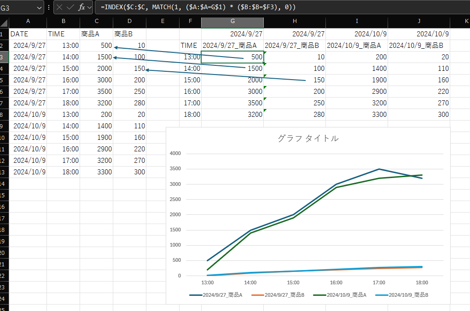Open the formula bar options three-dot handle
The image size is (470, 311).
coord(48,7)
